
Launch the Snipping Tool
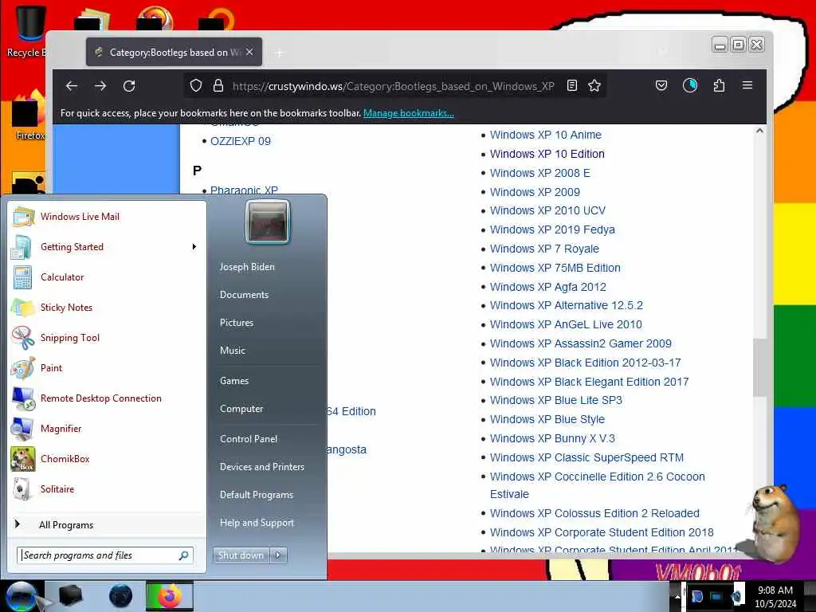tap(106, 337)
